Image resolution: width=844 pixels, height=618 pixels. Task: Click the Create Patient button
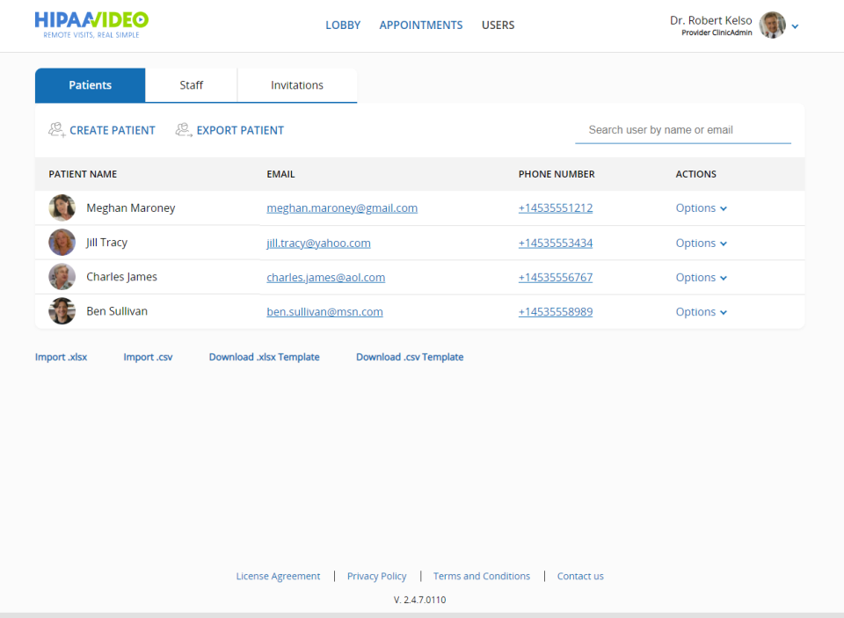(102, 130)
